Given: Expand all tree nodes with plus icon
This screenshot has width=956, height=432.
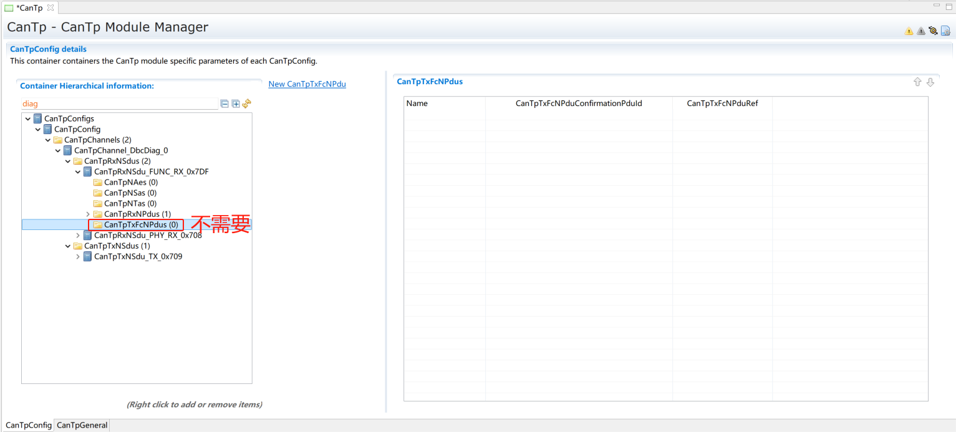Looking at the screenshot, I should click(236, 104).
